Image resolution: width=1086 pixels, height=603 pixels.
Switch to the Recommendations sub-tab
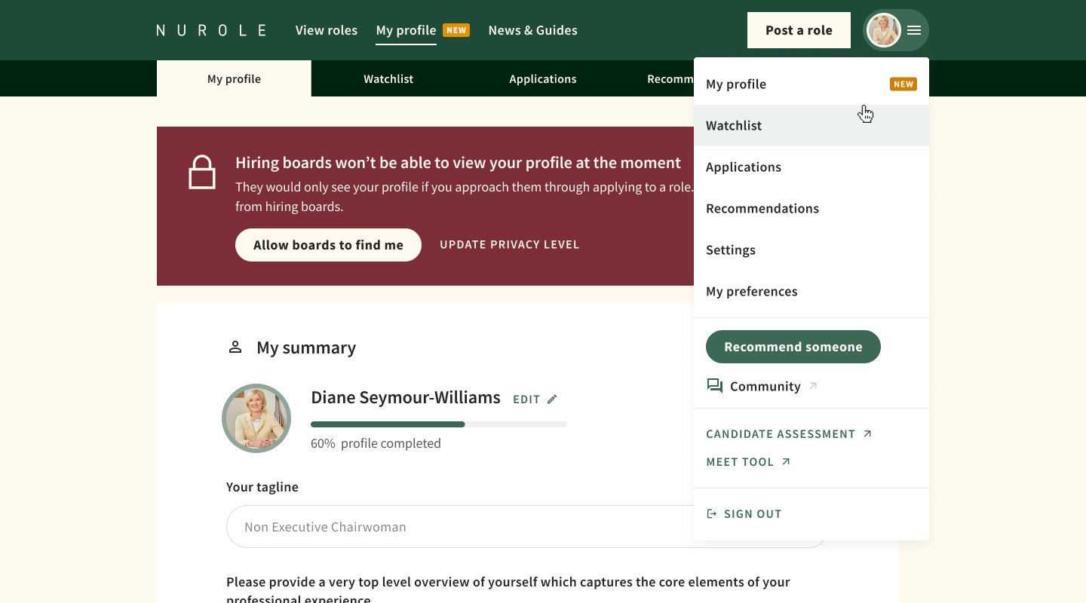coord(670,78)
